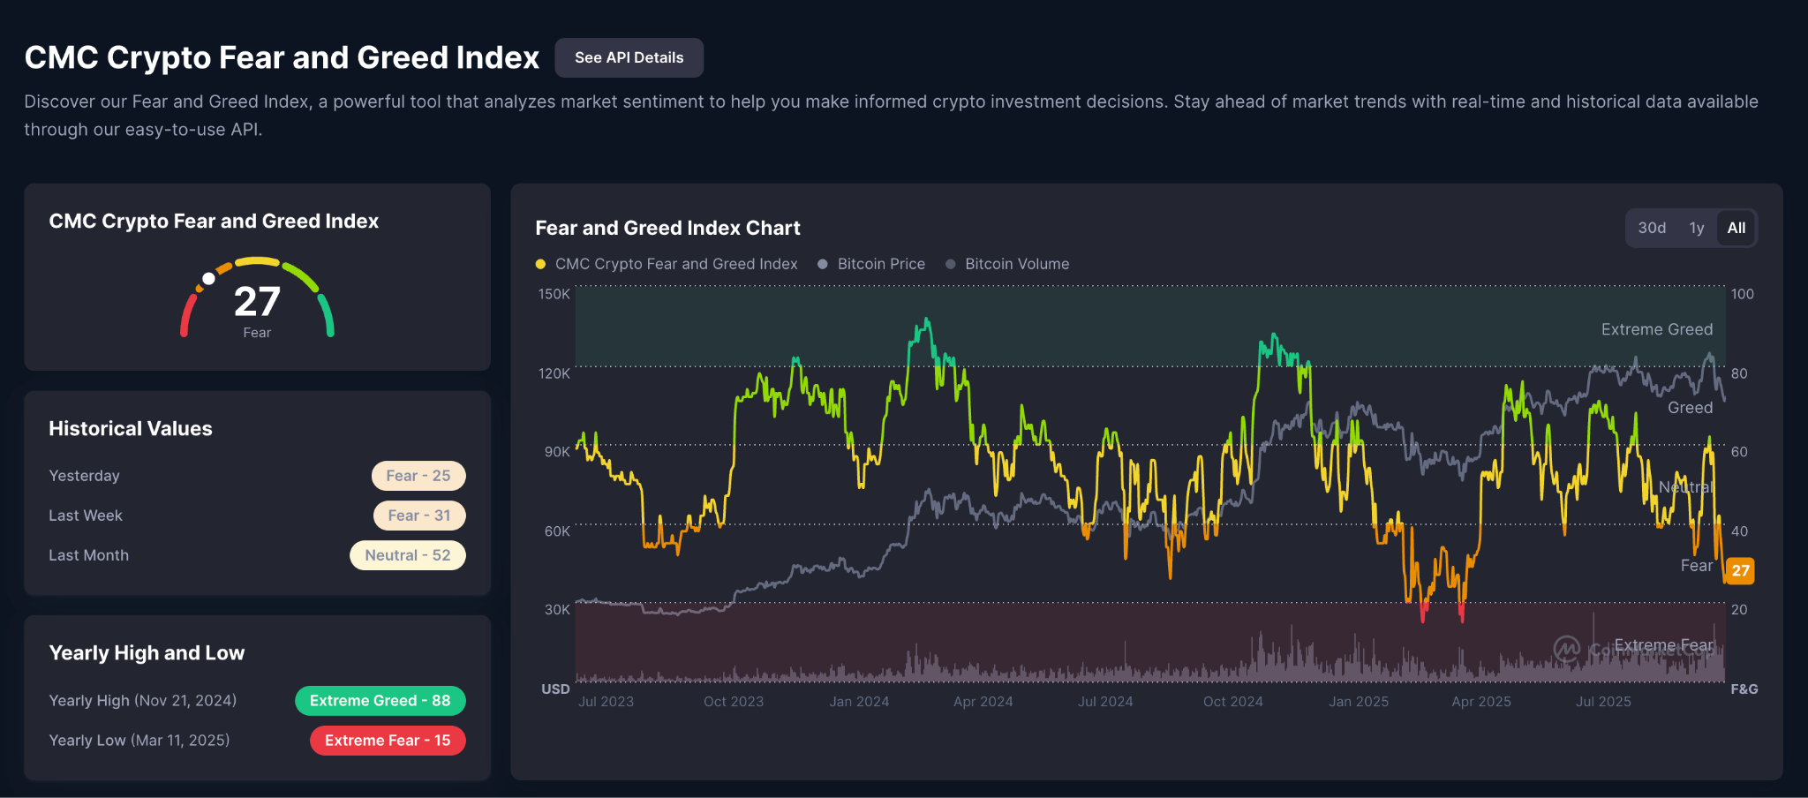Switch chart range to 1y
This screenshot has height=798, width=1808.
1697,228
